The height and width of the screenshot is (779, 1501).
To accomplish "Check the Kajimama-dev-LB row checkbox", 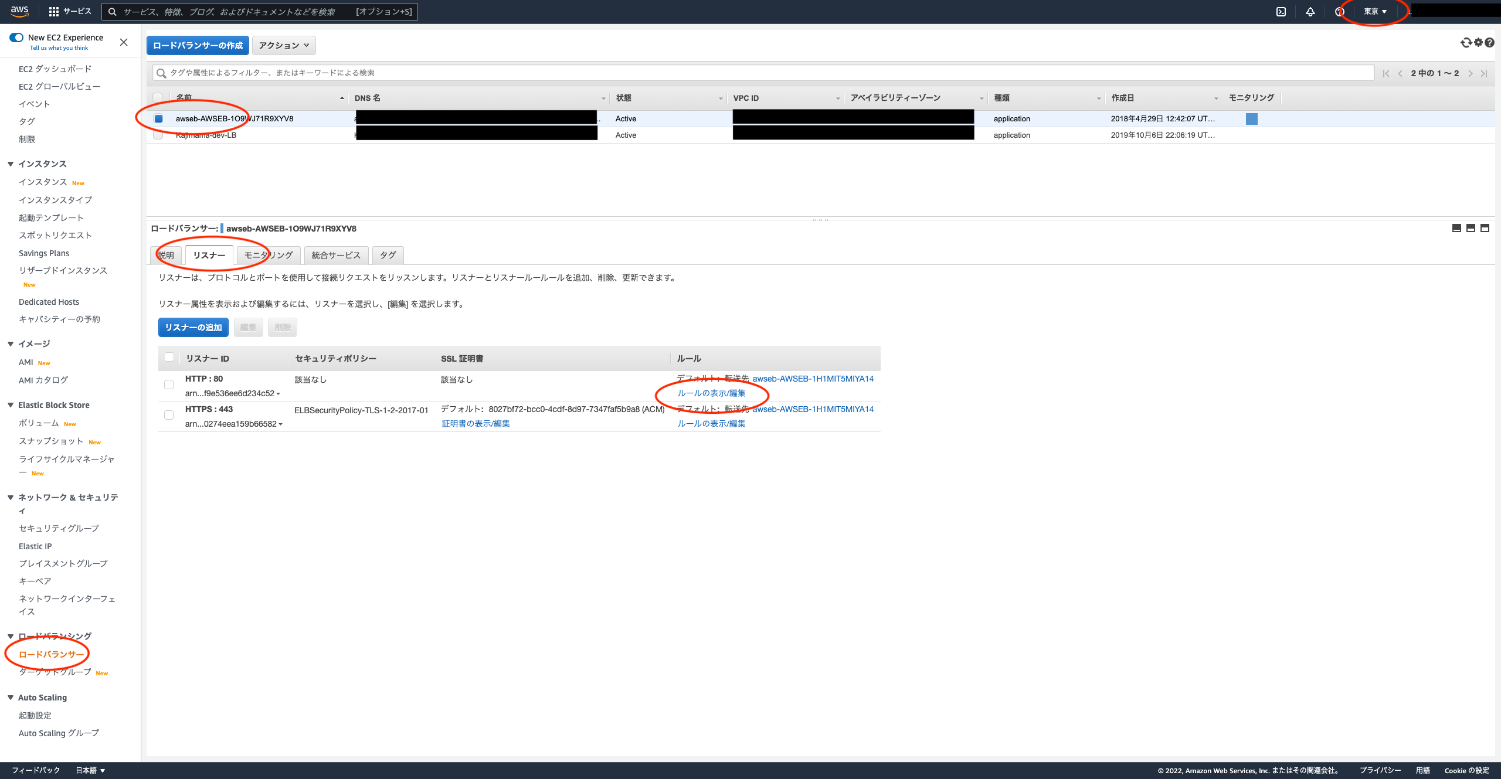I will point(158,135).
